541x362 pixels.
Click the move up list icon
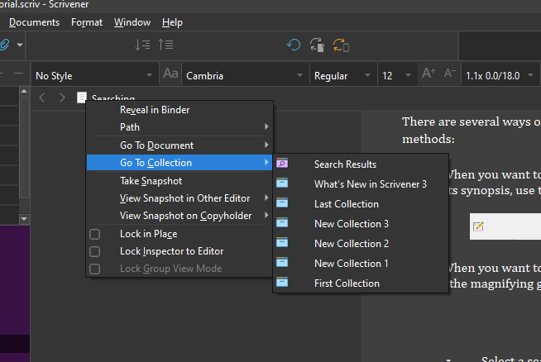[165, 45]
